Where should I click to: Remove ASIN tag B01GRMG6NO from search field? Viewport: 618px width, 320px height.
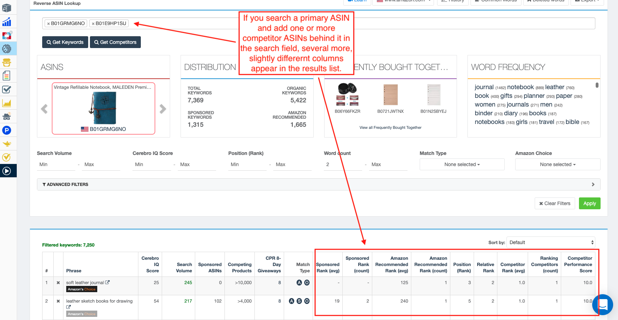(48, 24)
